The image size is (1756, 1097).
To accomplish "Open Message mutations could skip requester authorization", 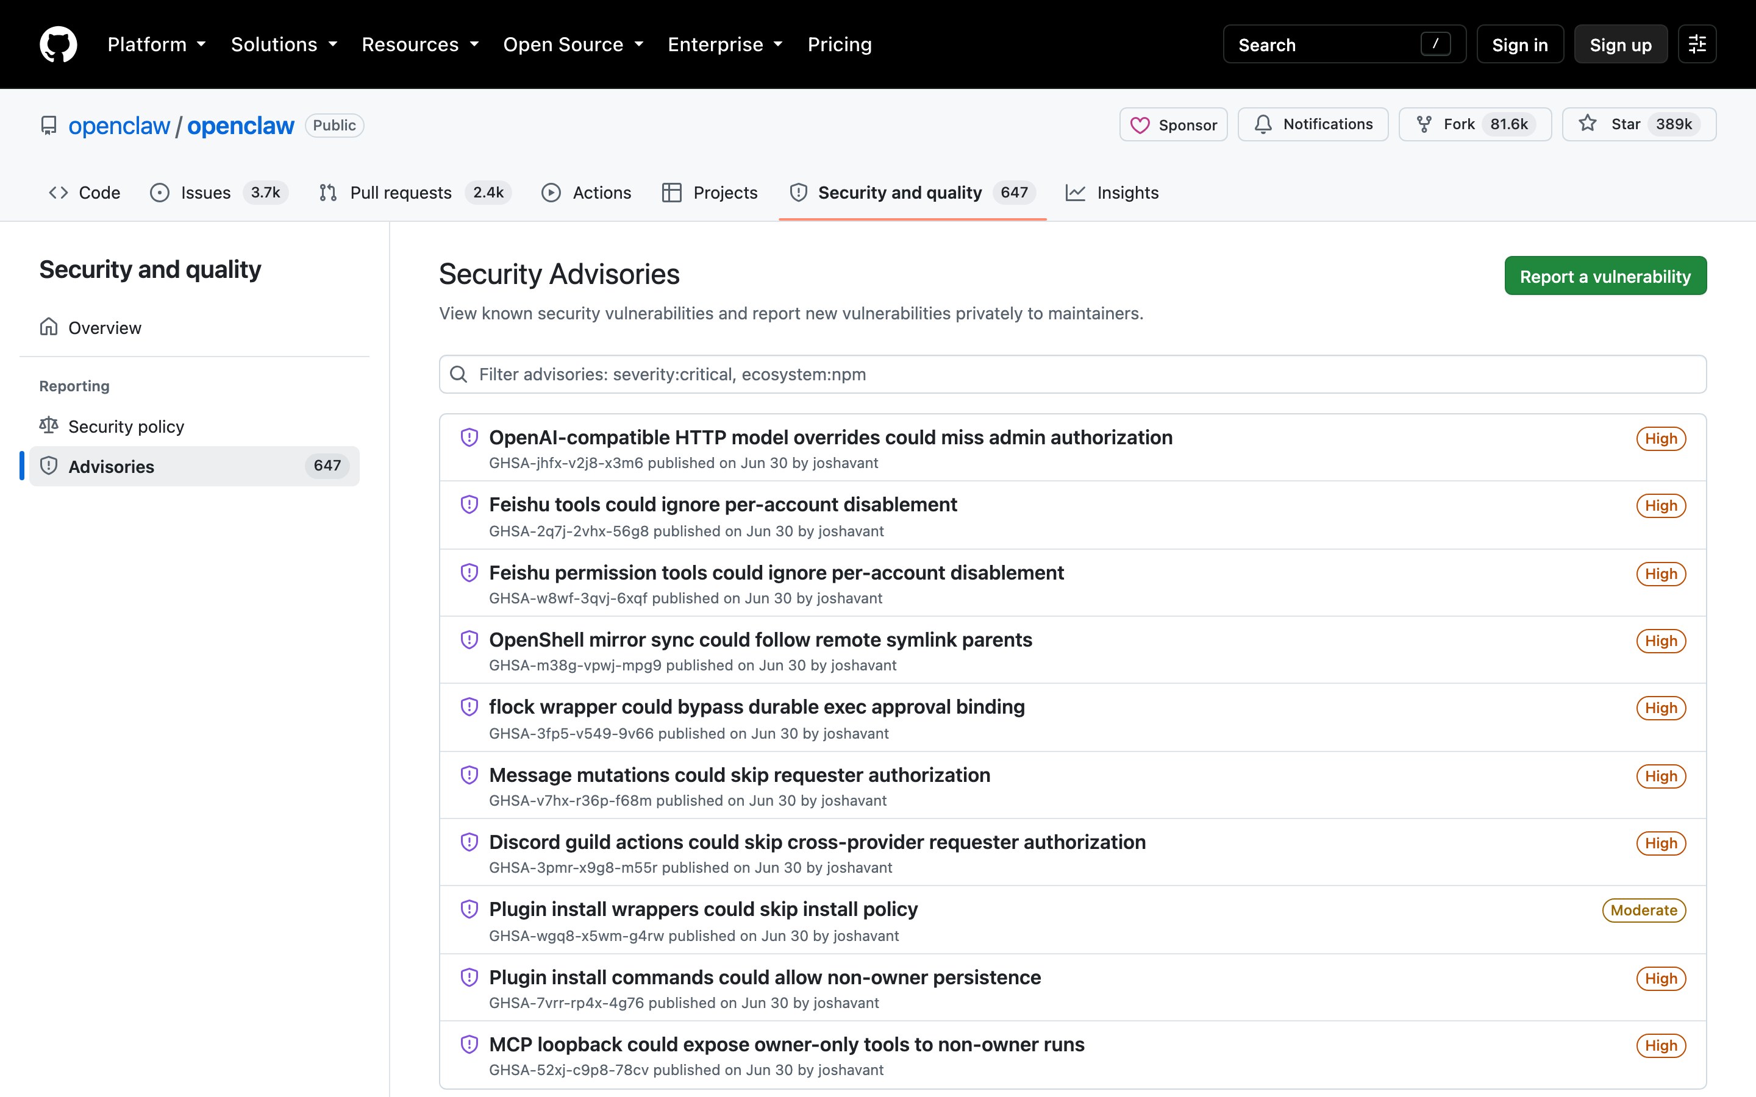I will coord(740,775).
